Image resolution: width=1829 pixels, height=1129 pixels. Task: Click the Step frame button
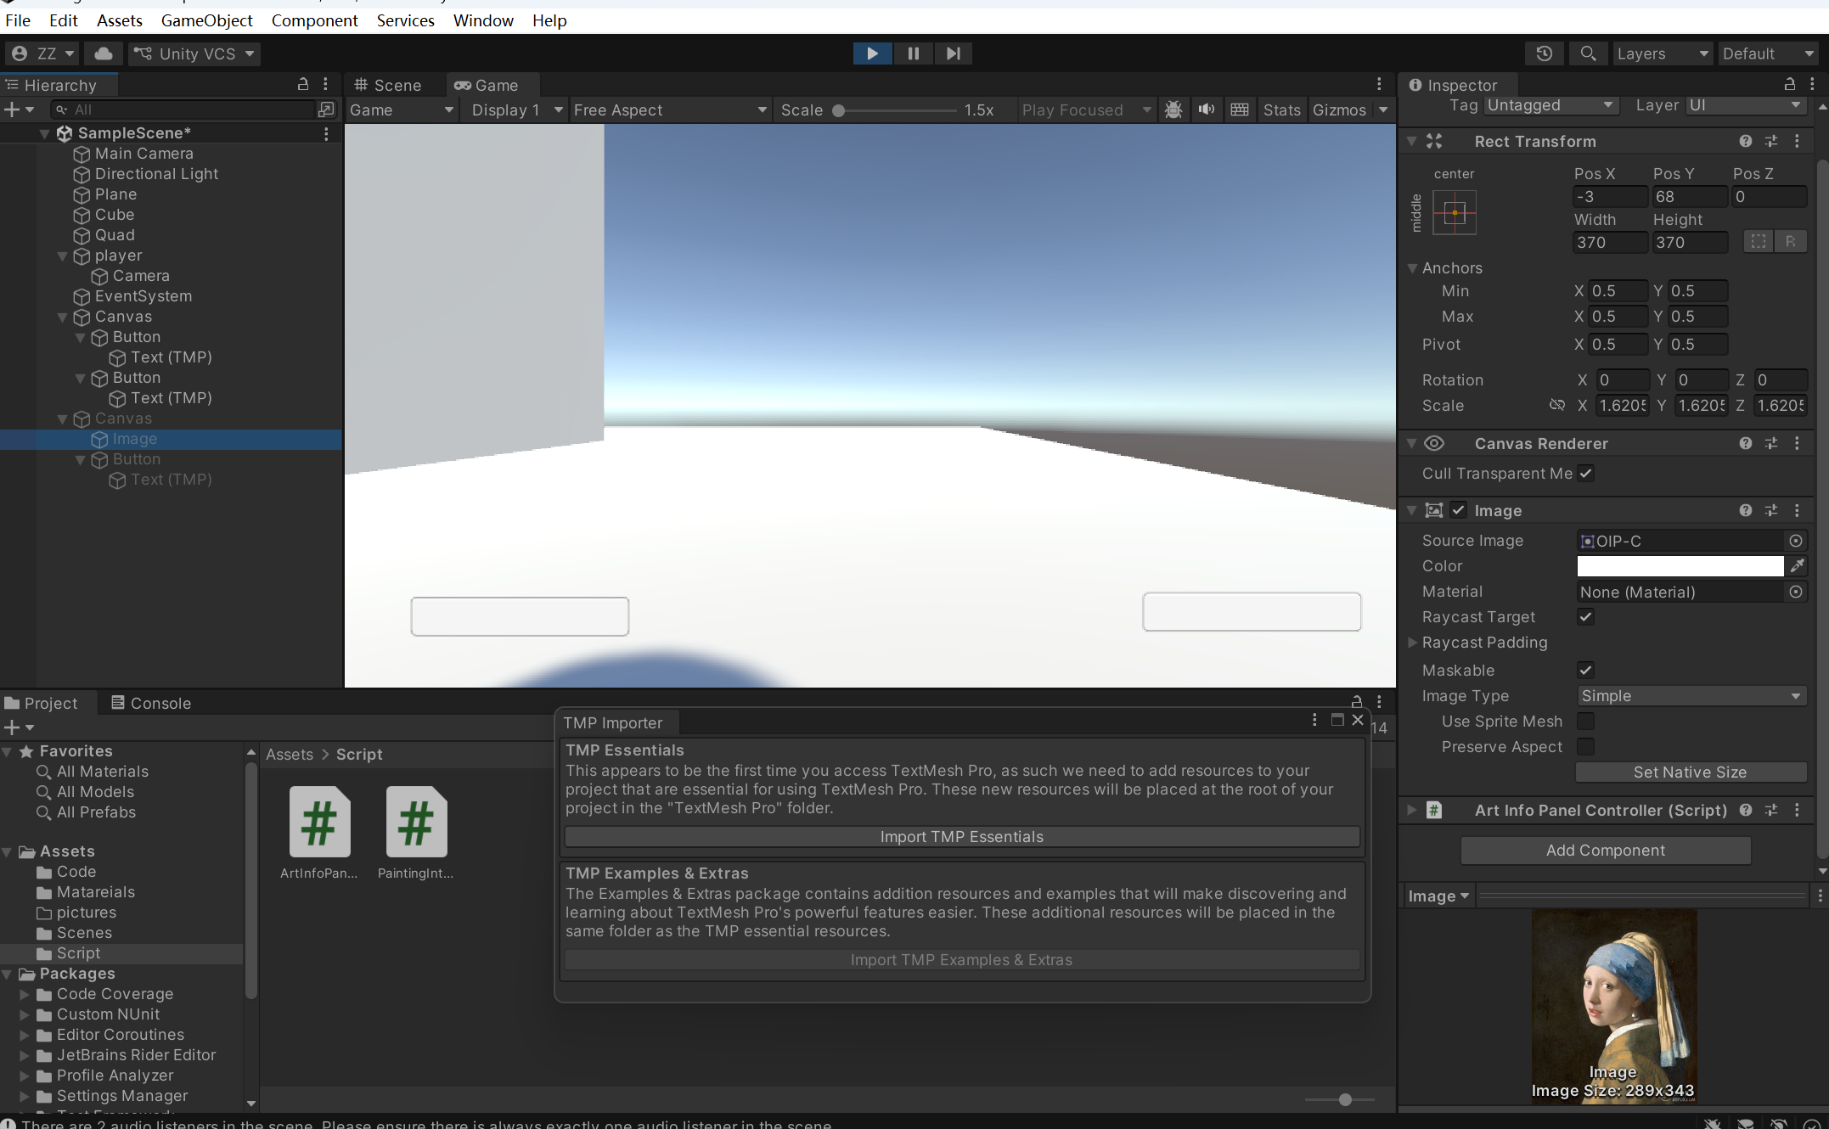pyautogui.click(x=953, y=53)
